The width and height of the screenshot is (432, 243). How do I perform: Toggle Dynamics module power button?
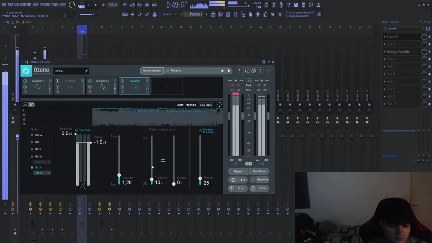tap(57, 81)
